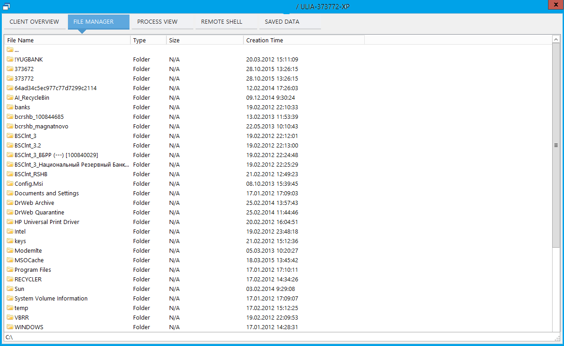Image resolution: width=564 pixels, height=346 pixels.
Task: Click the Config.Msi folder icon
Action: coord(10,183)
